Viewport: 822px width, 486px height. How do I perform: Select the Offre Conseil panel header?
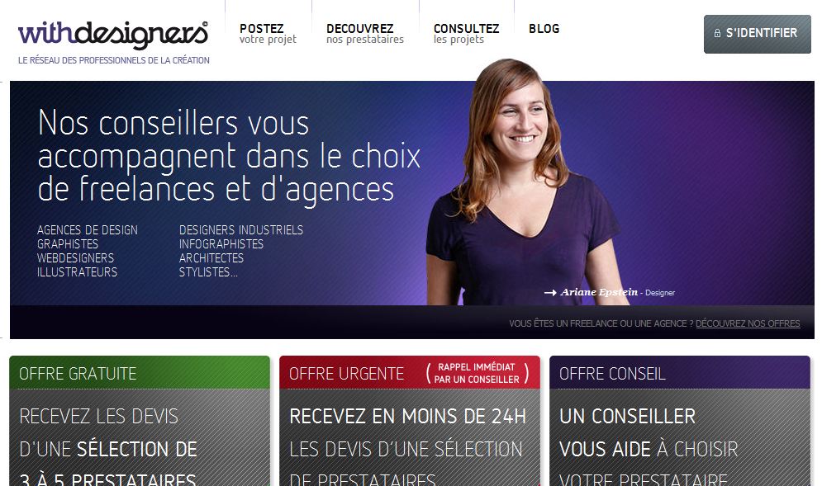pyautogui.click(x=679, y=373)
